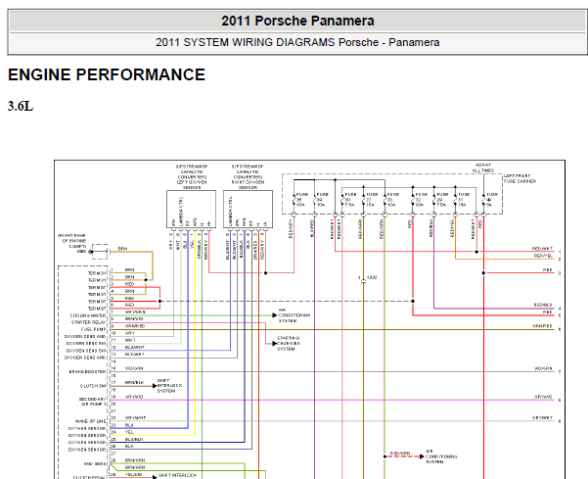Click the 'RED/WHT' label beside continuation 1
588x479 pixels.
coord(542,249)
